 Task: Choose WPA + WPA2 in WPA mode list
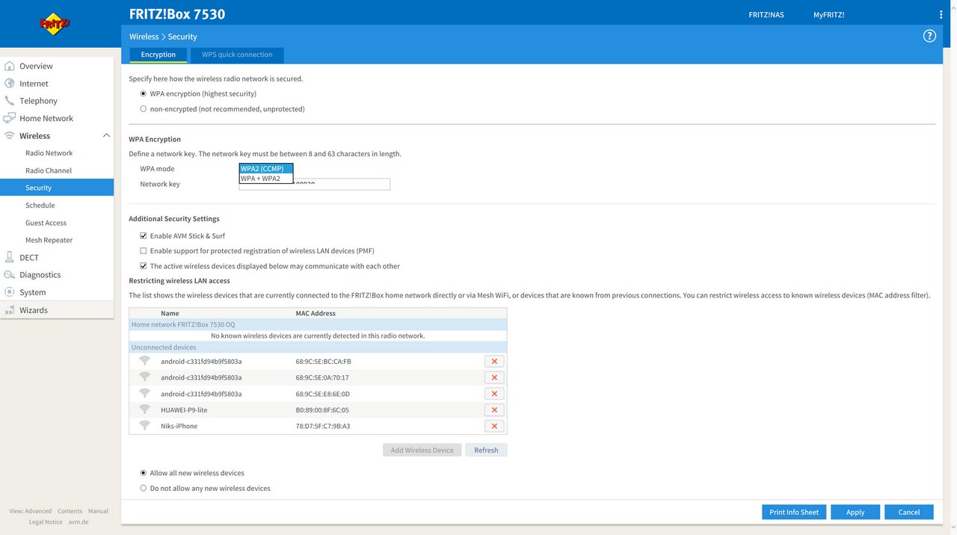[266, 179]
